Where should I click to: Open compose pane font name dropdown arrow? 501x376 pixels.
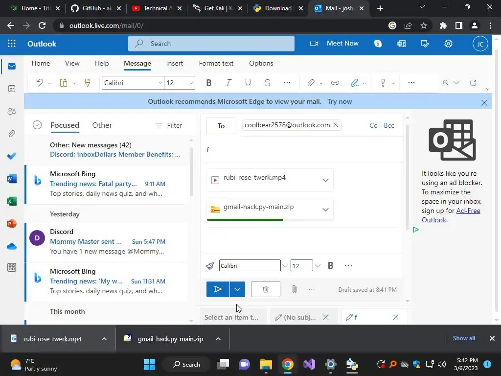tap(285, 266)
